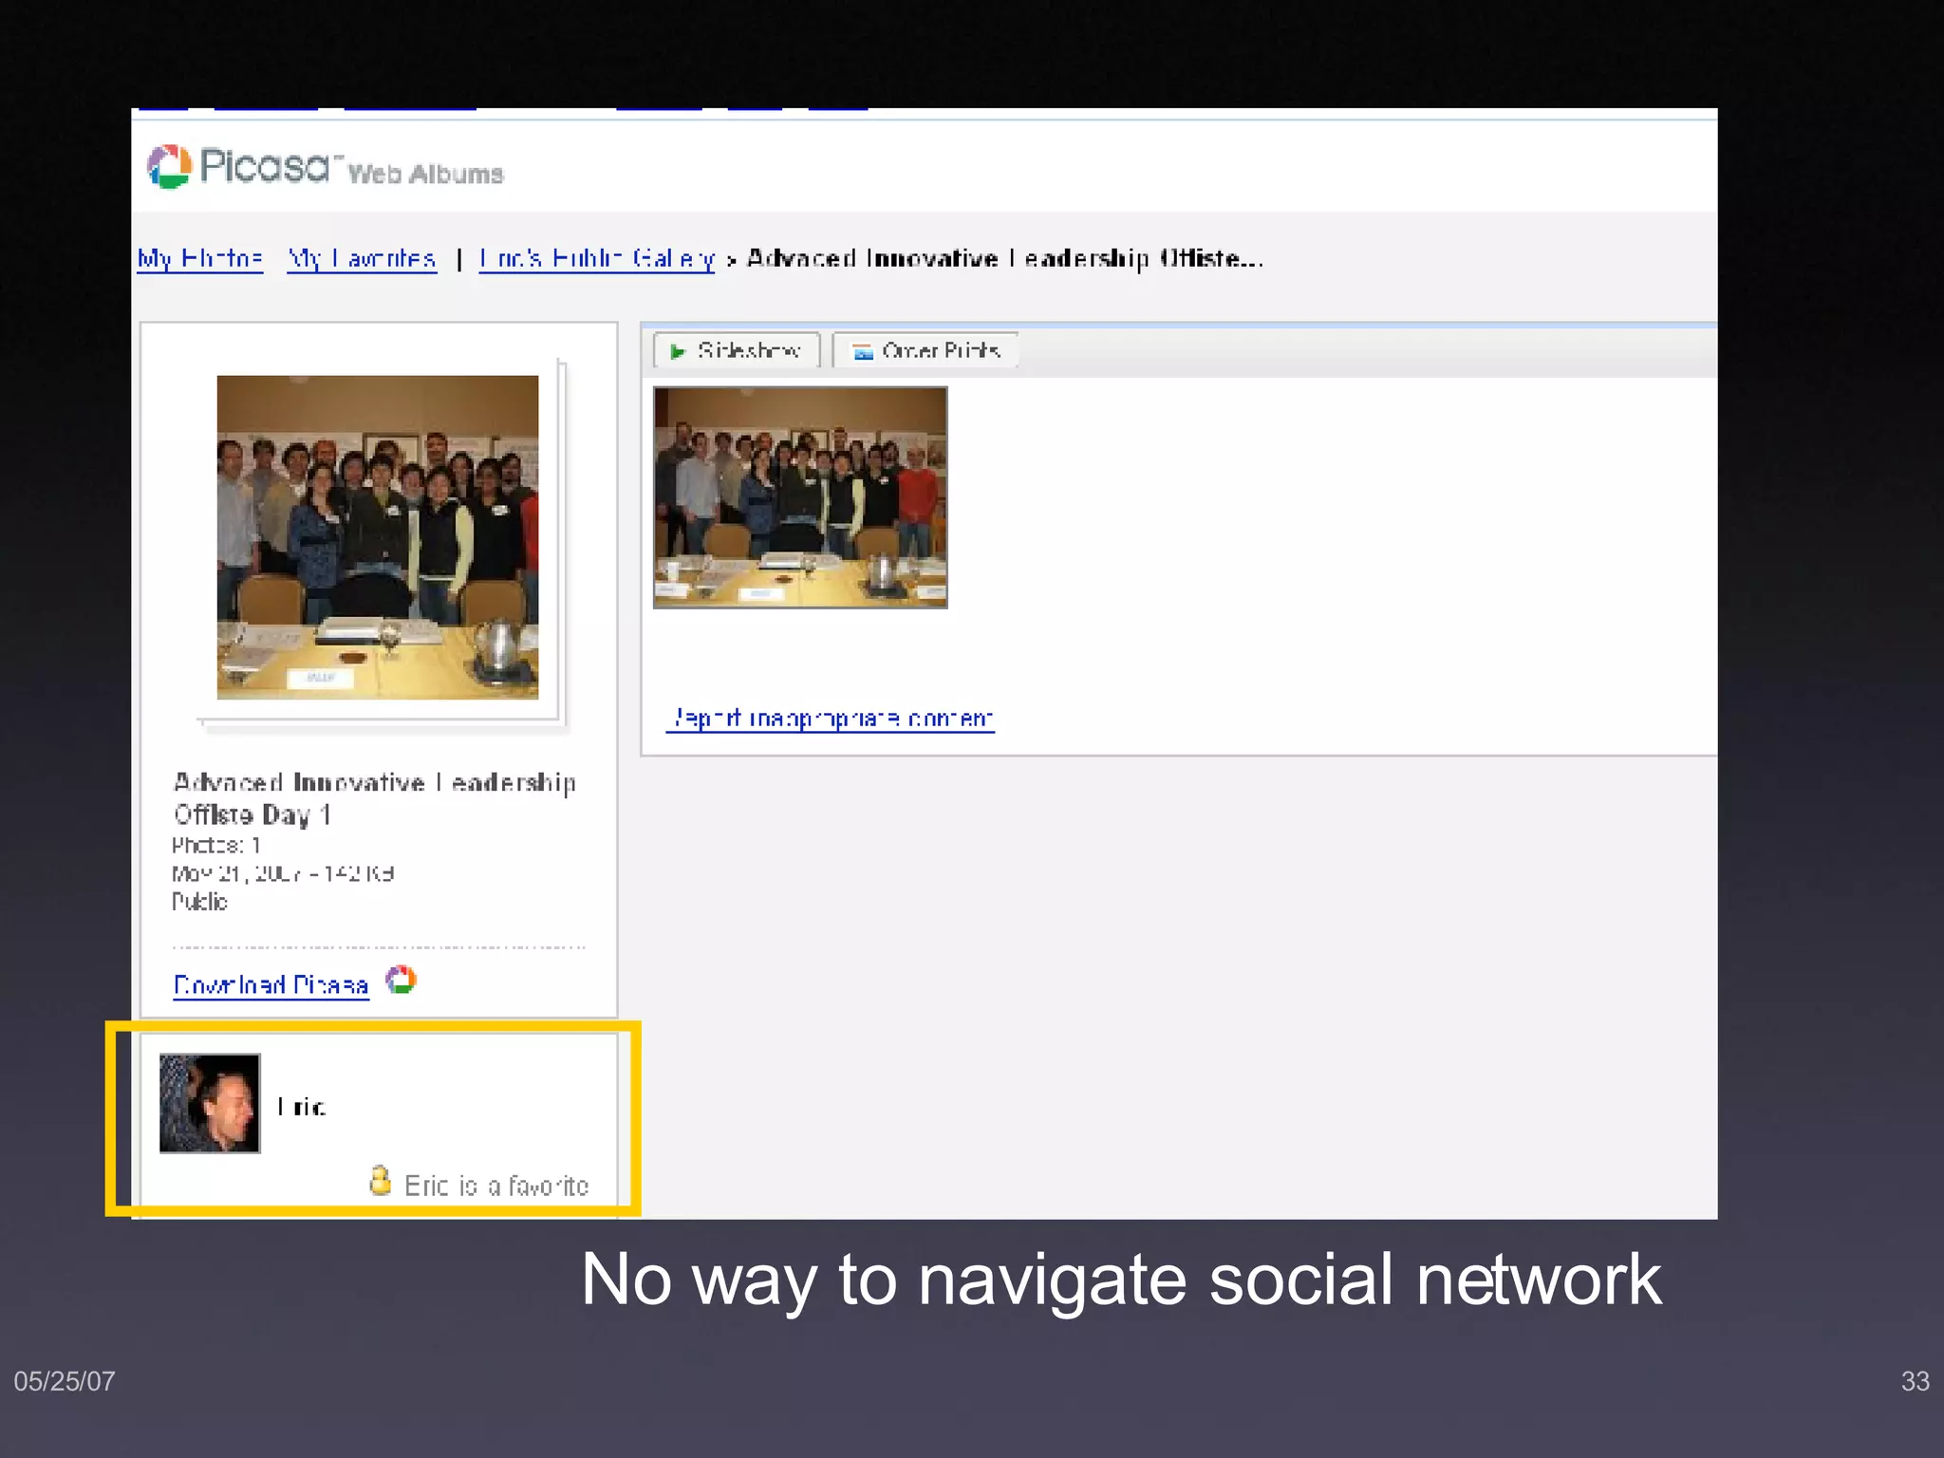Click the Picasa icon beside Download Picasa
The height and width of the screenshot is (1458, 1944).
(x=401, y=980)
